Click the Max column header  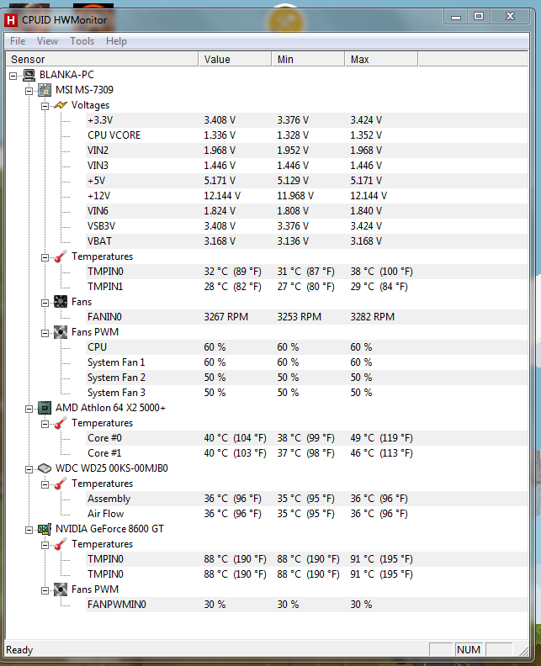[x=380, y=60]
